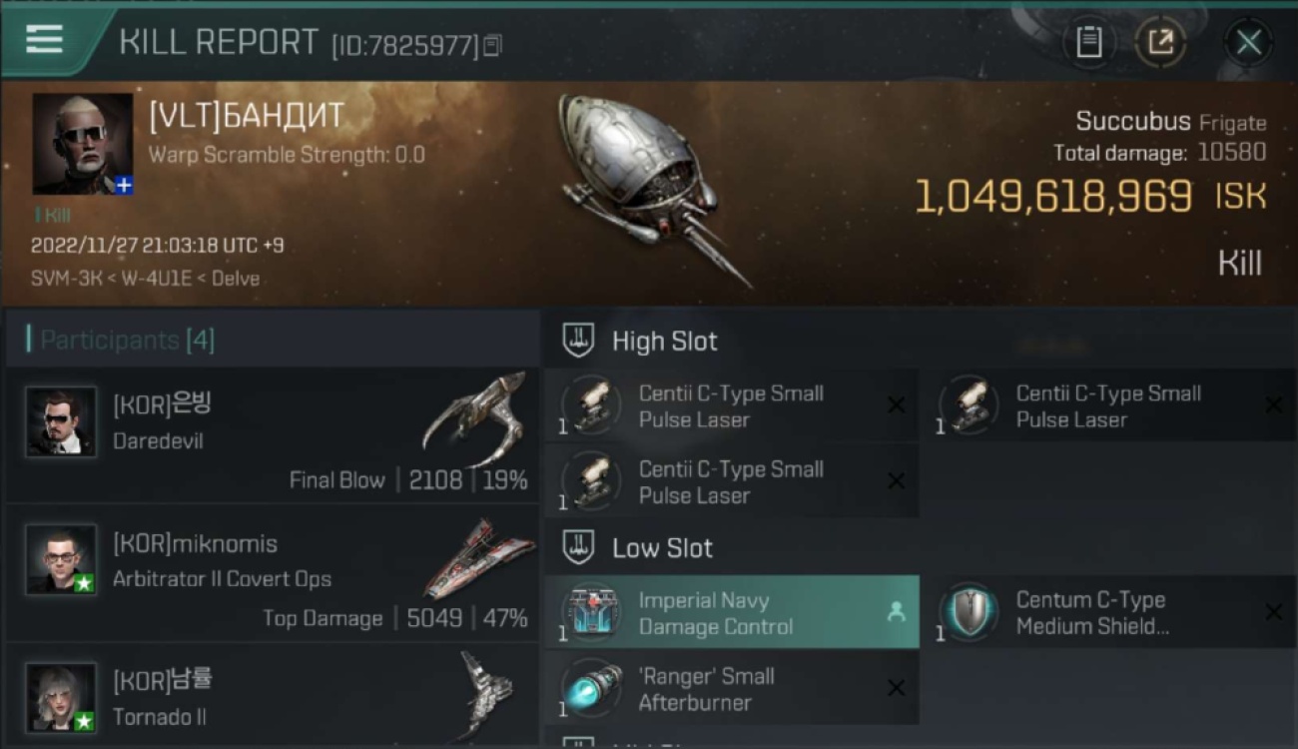Click the 'Ranger' Small Afterburner icon

591,688
